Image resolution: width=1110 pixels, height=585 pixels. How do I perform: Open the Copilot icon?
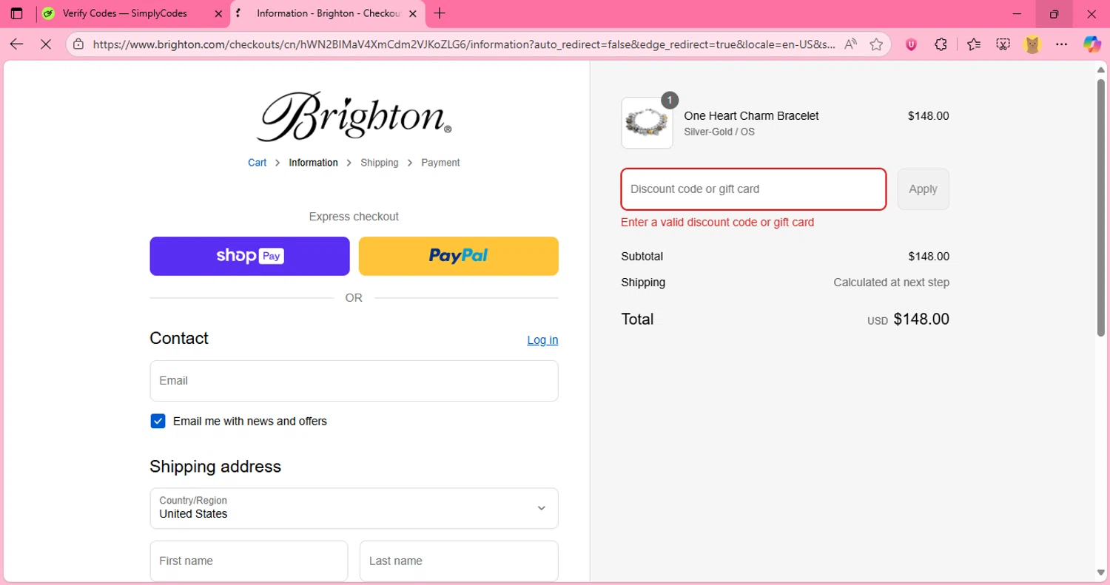(x=1092, y=44)
